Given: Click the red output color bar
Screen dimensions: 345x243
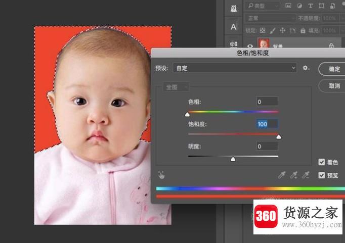Looking at the screenshot, I should [x=250, y=196].
